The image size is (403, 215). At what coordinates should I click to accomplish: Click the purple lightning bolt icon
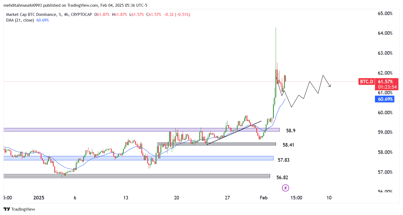click(285, 188)
